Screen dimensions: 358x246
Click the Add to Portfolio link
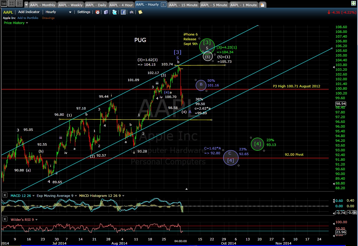(28, 18)
